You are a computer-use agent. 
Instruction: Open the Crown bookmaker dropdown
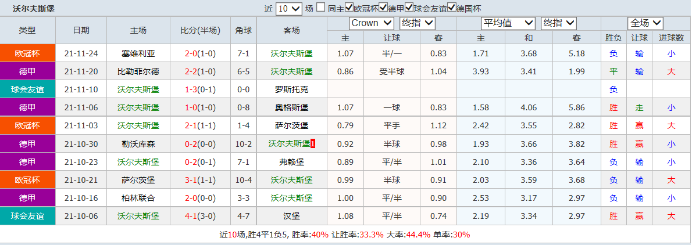click(x=371, y=23)
